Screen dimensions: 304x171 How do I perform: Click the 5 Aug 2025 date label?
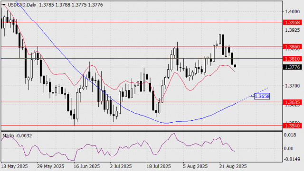pos(195,166)
